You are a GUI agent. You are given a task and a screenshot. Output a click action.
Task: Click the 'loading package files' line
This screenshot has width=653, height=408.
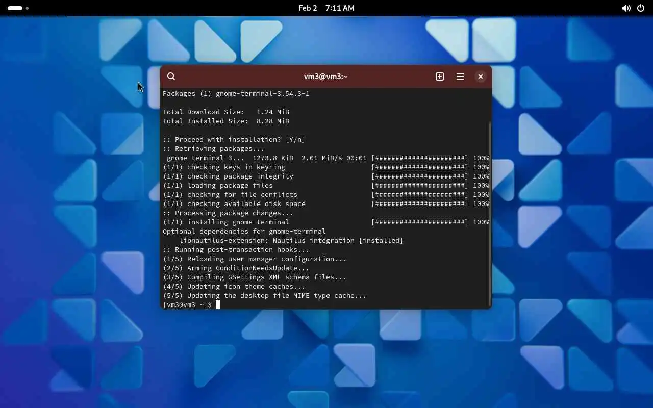[x=326, y=185]
